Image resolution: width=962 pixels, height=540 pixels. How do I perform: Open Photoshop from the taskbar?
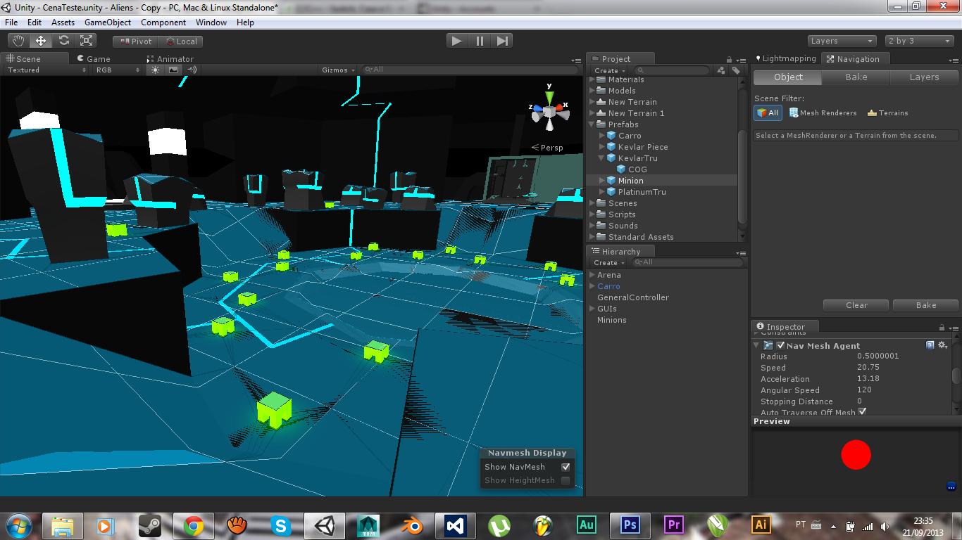click(630, 525)
